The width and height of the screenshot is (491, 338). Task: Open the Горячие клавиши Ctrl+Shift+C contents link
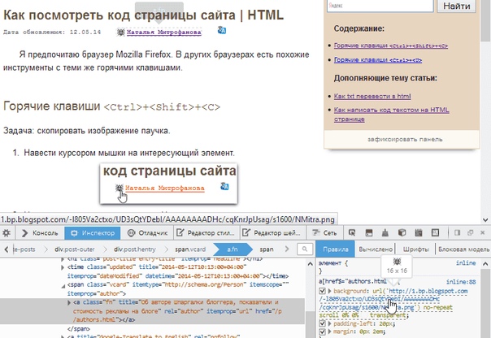[391, 45]
